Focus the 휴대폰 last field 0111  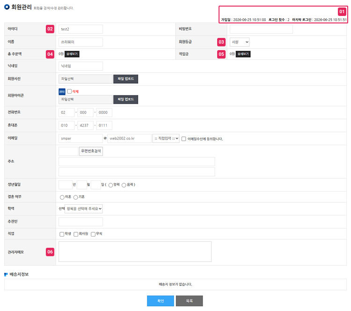click(104, 126)
